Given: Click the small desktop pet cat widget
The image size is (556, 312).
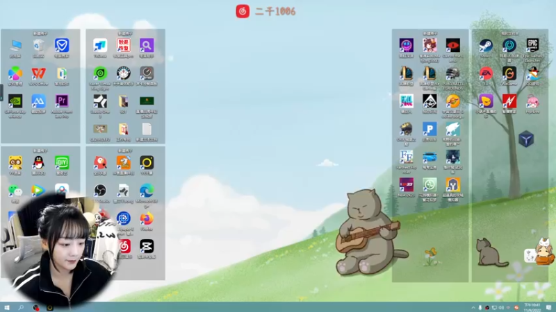Looking at the screenshot, I should point(540,252).
